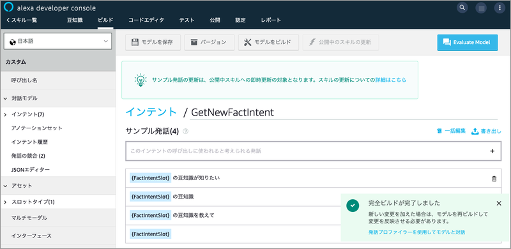Viewport: 511px width, 249px height.
Task: Open the search magnifier in header
Action: point(462,7)
